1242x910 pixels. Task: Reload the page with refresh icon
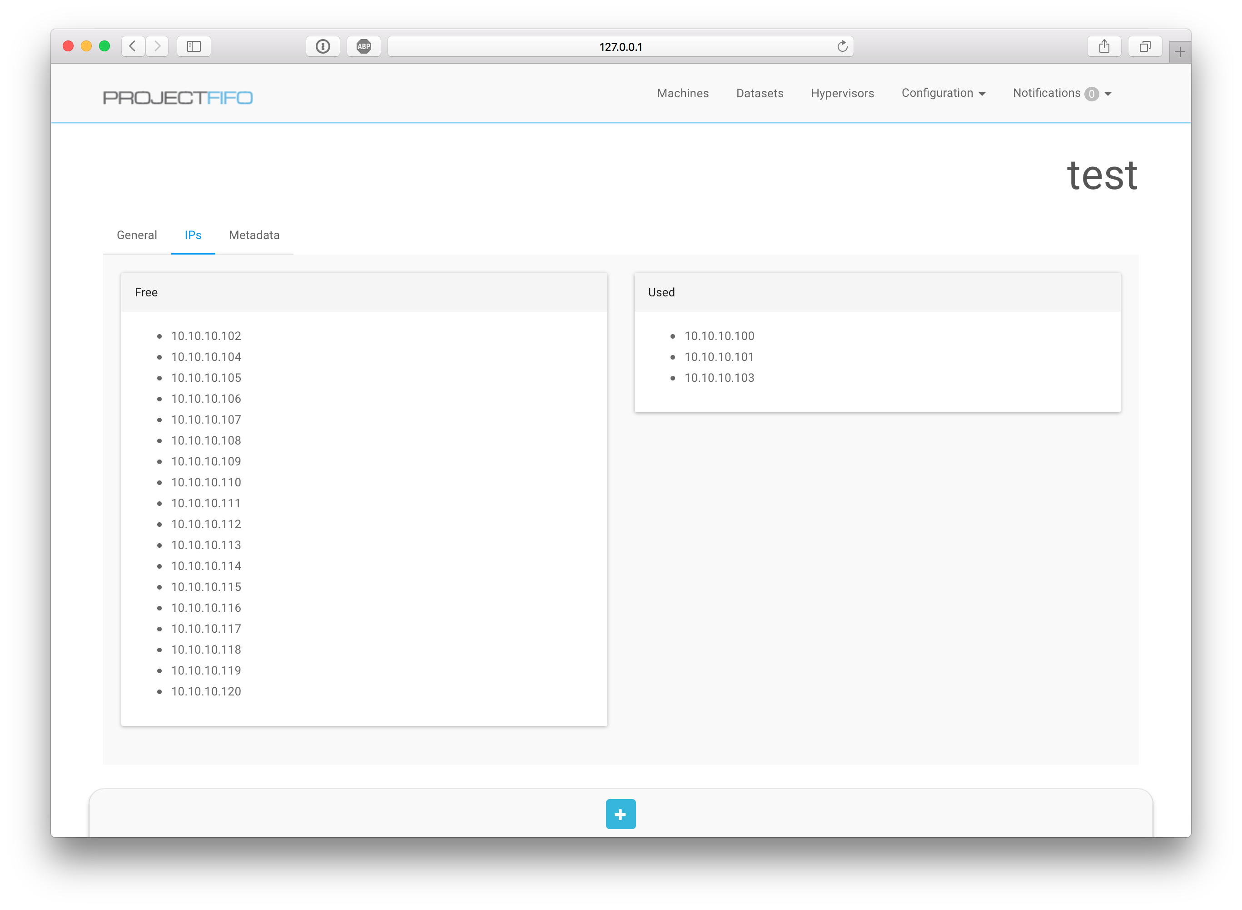pos(842,46)
